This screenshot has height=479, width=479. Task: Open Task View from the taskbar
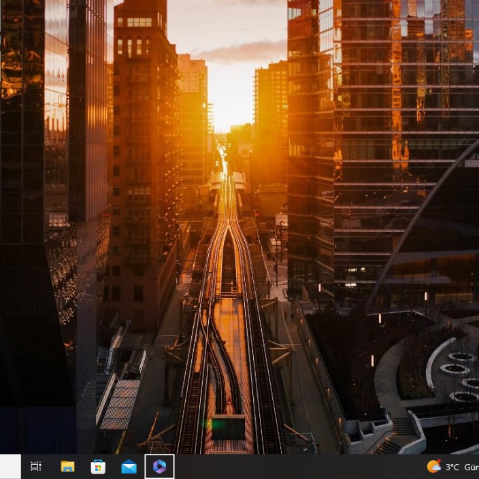click(36, 466)
